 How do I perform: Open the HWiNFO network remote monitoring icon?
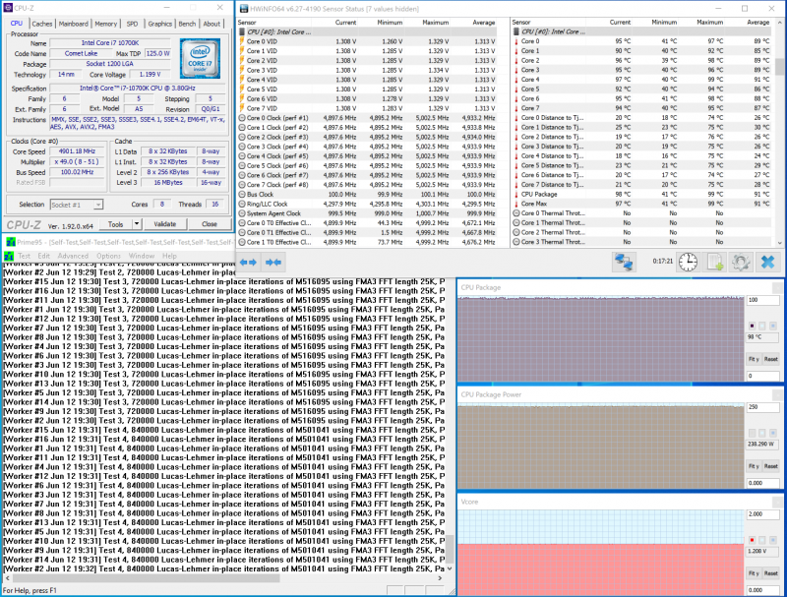pos(624,261)
